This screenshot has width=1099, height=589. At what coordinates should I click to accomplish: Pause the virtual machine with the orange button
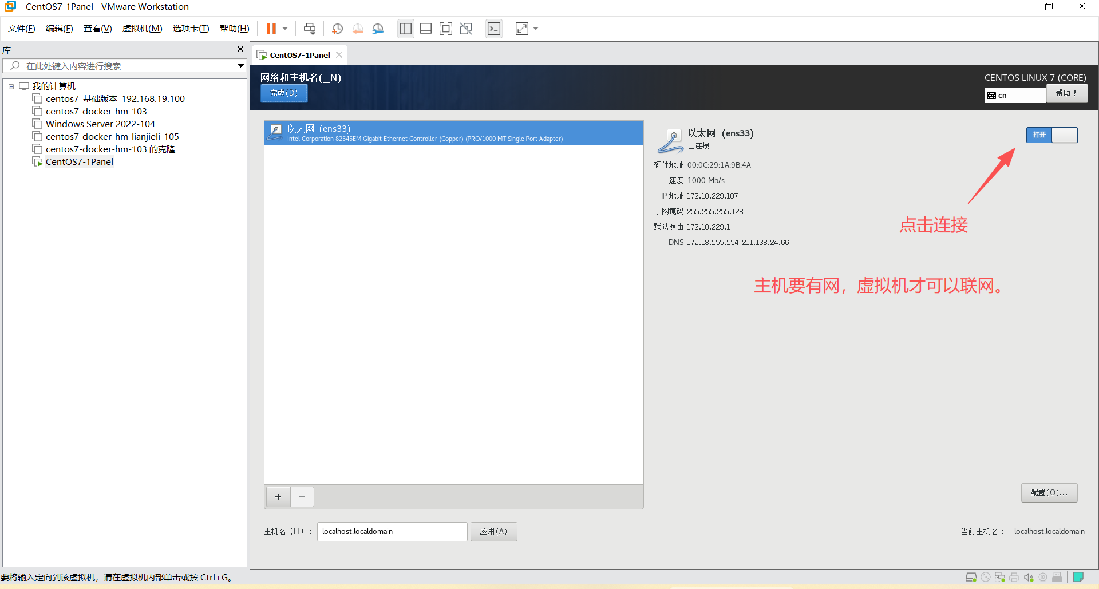[x=271, y=29]
